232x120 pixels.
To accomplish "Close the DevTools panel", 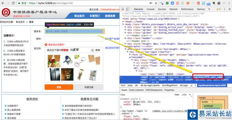I will coord(229,9).
